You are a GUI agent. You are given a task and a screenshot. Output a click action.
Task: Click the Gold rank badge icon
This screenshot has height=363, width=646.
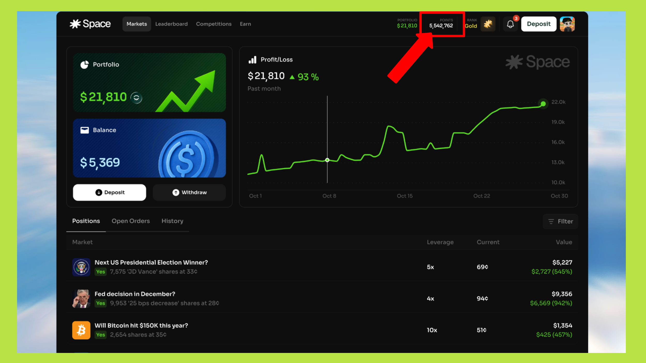[x=488, y=24]
